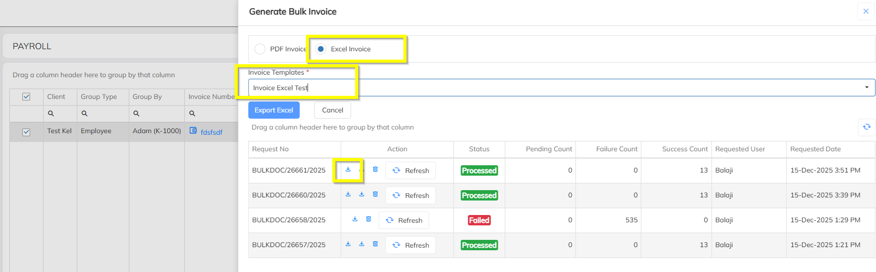Select the PDF Invoice radio option
The image size is (876, 272).
[x=260, y=49]
